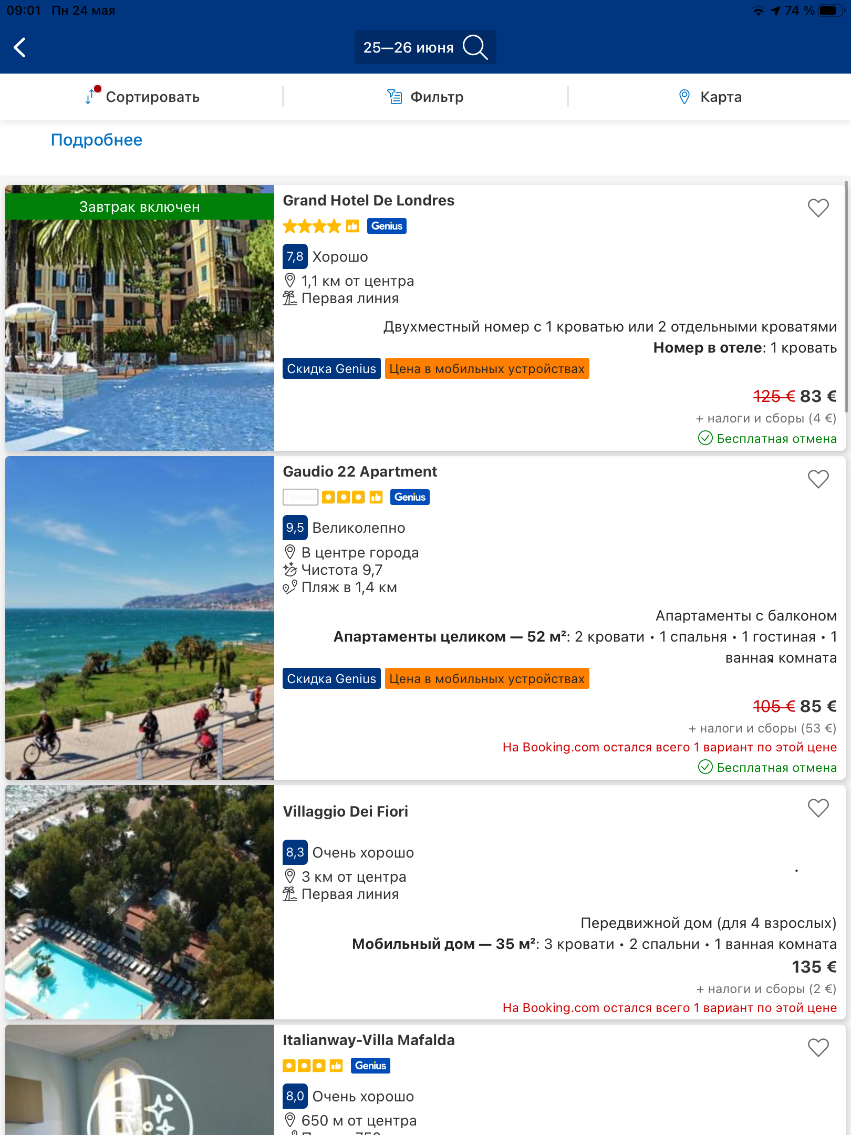Open Grand Hotel De Londres pool photo
The width and height of the screenshot is (851, 1135).
(x=140, y=331)
